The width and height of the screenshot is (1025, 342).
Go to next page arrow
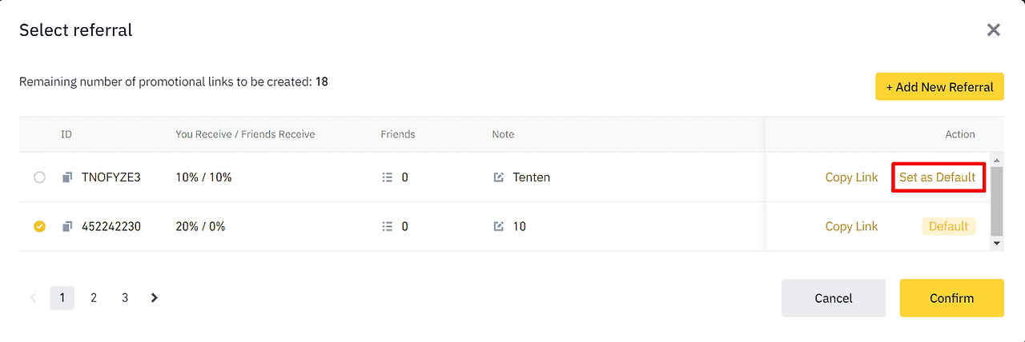point(155,298)
